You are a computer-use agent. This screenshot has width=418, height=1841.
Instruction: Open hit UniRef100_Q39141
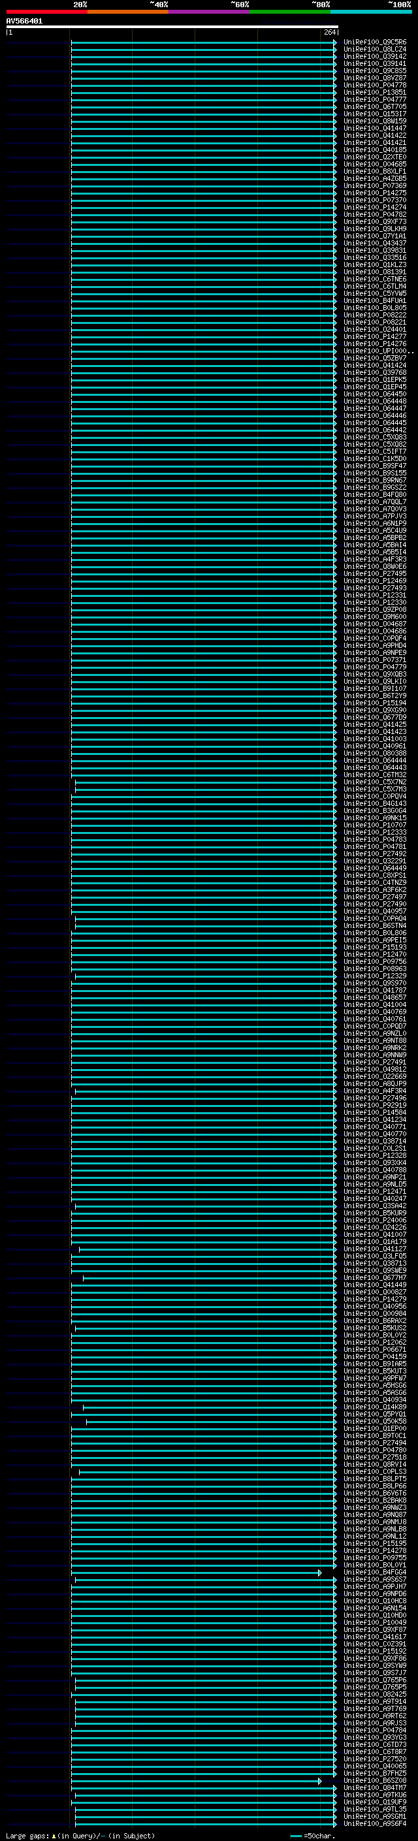point(375,63)
